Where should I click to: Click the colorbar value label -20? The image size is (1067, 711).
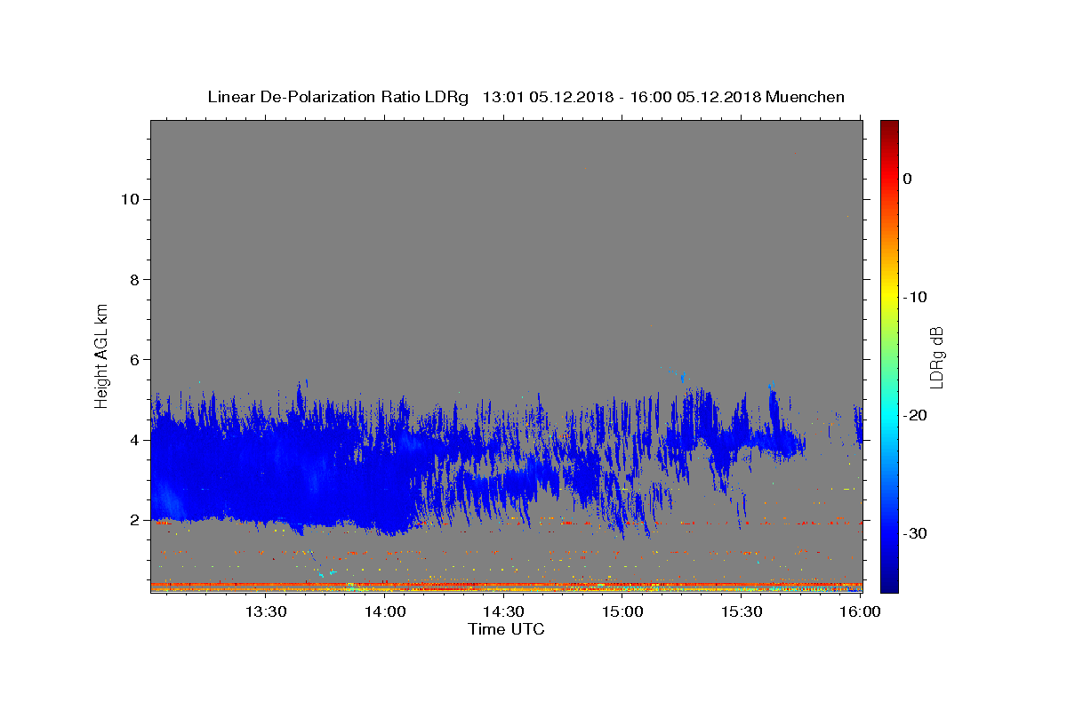[x=915, y=415]
